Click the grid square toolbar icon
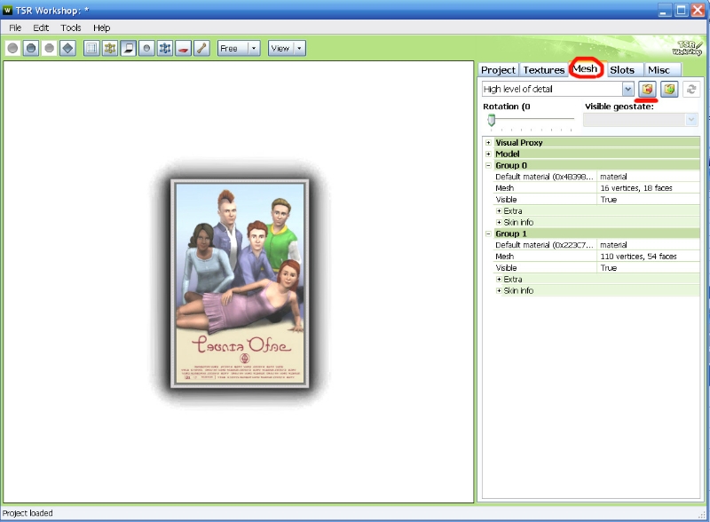This screenshot has width=710, height=522. tap(91, 48)
